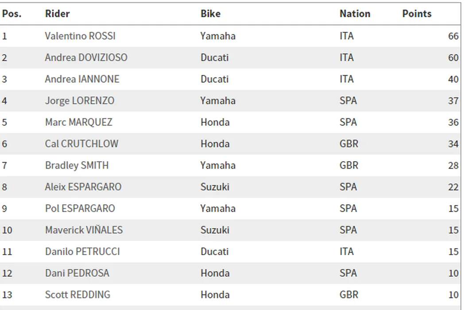Click Suzuki in Aleix Espargaro's row
The width and height of the screenshot is (465, 310).
pos(215,187)
